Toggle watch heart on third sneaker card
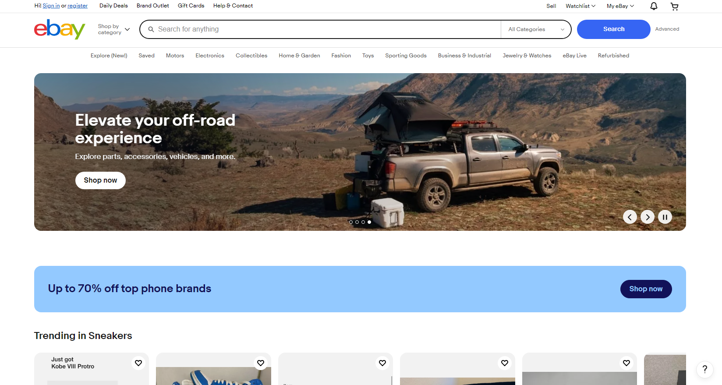 pyautogui.click(x=382, y=363)
